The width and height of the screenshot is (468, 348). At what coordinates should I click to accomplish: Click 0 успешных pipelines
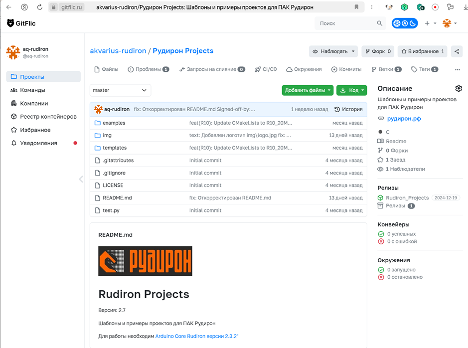tap(401, 234)
